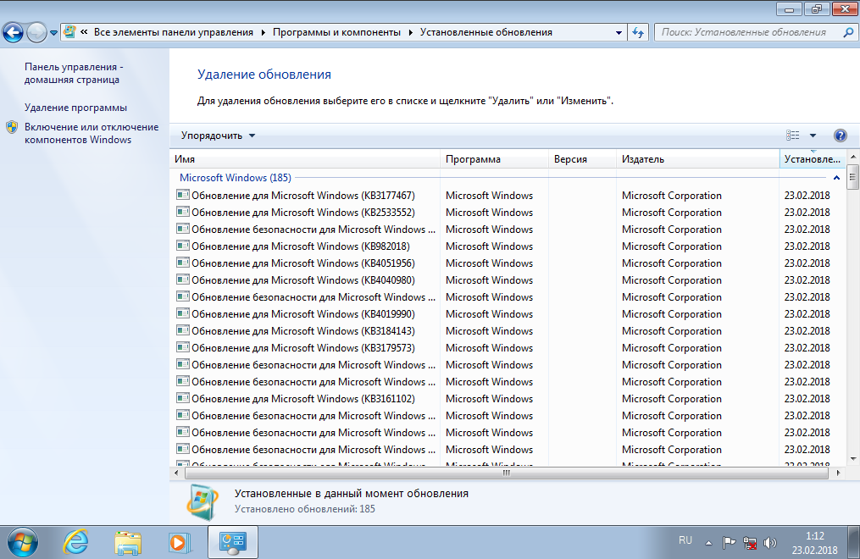The height and width of the screenshot is (559, 860).
Task: Click the search magnifier icon
Action: pyautogui.click(x=848, y=32)
